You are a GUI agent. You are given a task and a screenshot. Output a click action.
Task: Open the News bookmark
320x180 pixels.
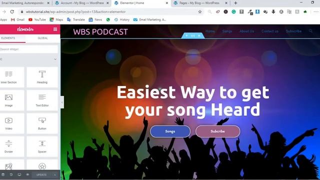pos(95,19)
